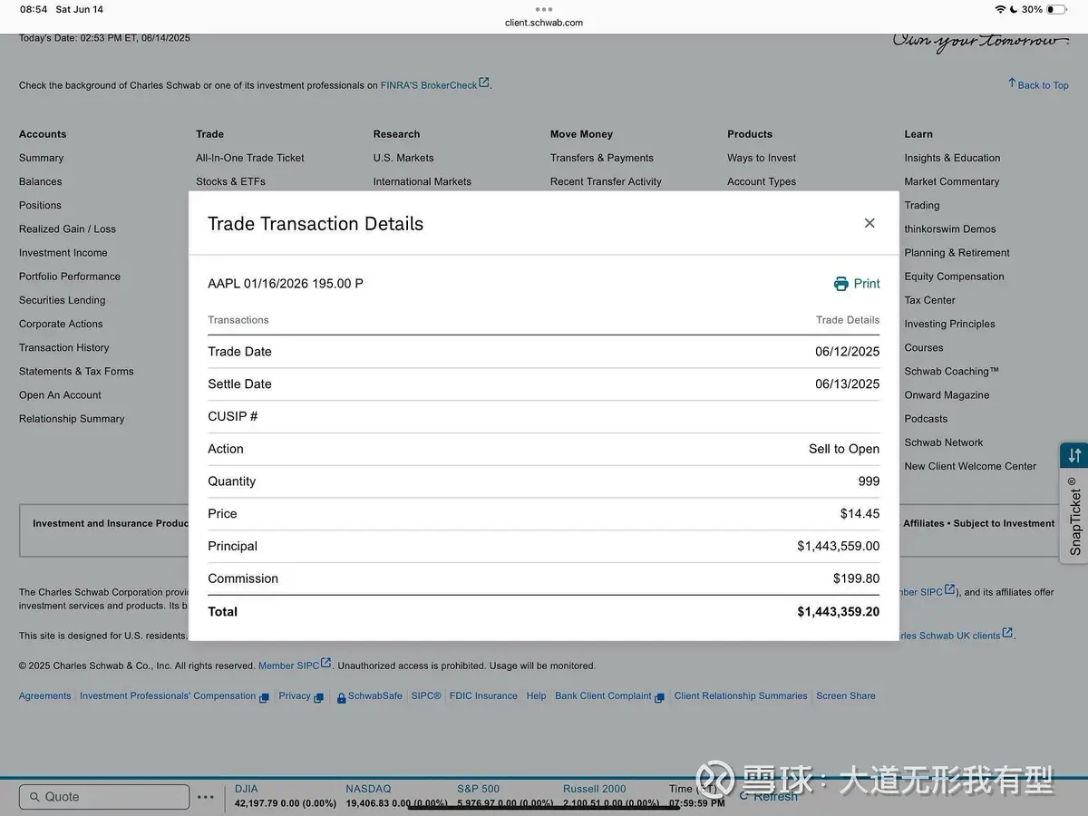Image resolution: width=1088 pixels, height=816 pixels.
Task: Tap the client.schwab.com address bar
Action: tap(544, 23)
